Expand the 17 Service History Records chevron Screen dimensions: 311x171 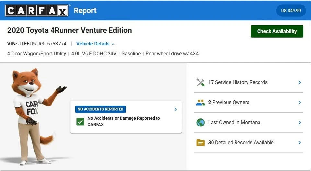coord(299,82)
